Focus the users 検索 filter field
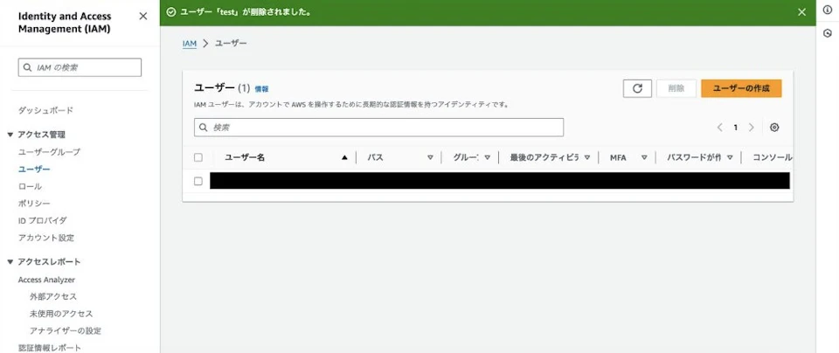Viewport: 839px width, 353px height. click(378, 128)
